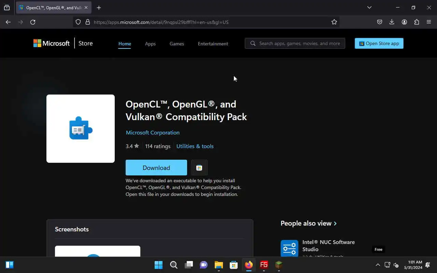The height and width of the screenshot is (273, 437).
Task: Open Microsoft Store from taskbar
Action: [x=234, y=265]
